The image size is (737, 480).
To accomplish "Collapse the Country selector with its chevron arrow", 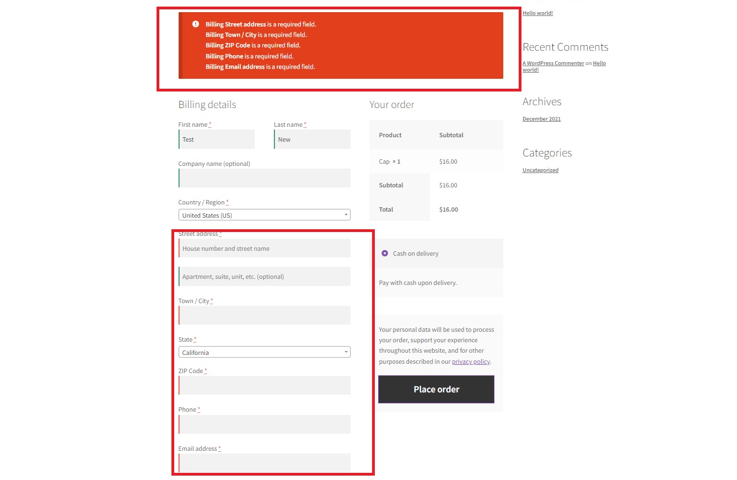I will [x=346, y=215].
